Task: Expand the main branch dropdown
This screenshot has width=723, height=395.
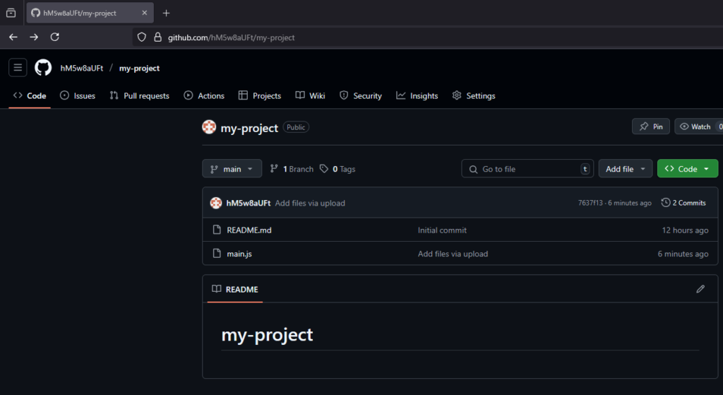Action: (x=232, y=169)
